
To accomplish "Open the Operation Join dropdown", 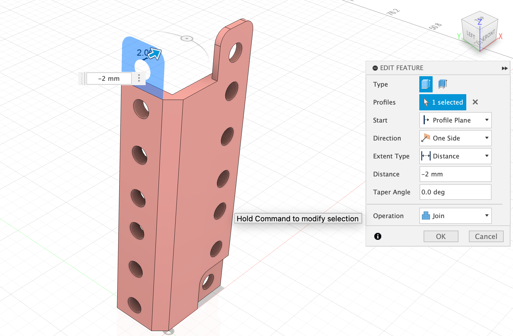I will click(x=455, y=216).
